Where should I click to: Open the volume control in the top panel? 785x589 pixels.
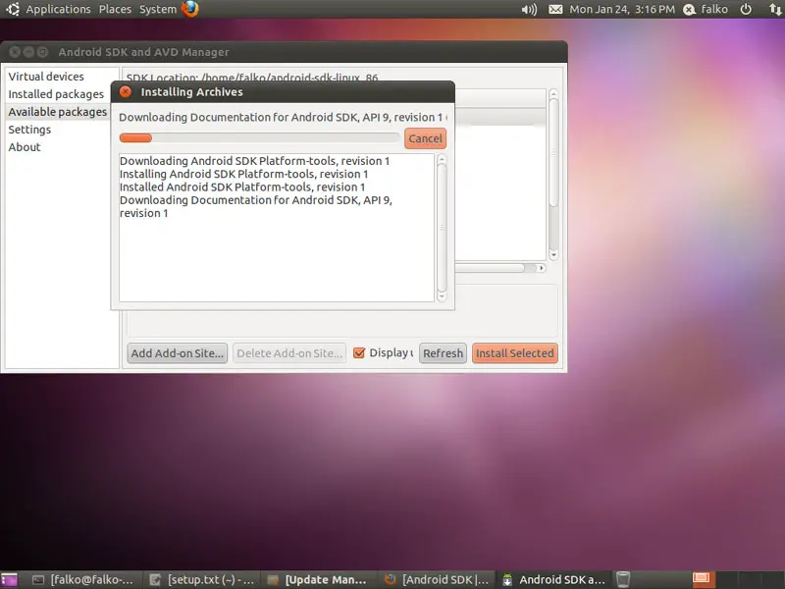coord(529,10)
